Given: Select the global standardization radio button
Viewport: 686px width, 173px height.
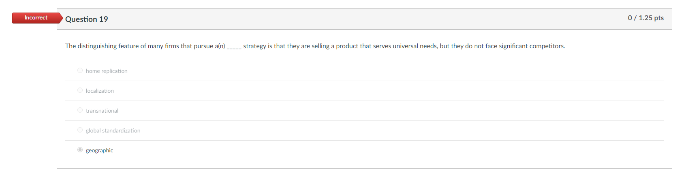Looking at the screenshot, I should (80, 130).
